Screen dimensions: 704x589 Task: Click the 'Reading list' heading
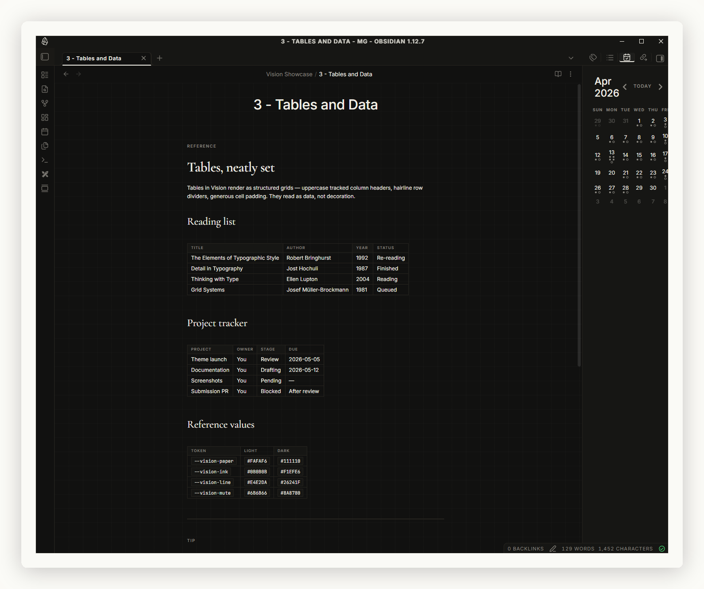pyautogui.click(x=211, y=222)
